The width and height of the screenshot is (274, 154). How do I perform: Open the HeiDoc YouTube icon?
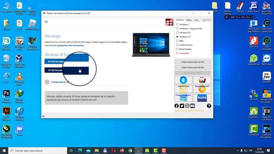[192, 106]
